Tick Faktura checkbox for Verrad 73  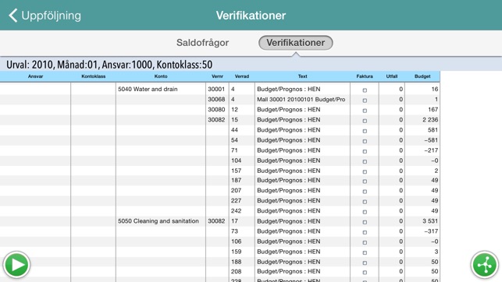(365, 232)
